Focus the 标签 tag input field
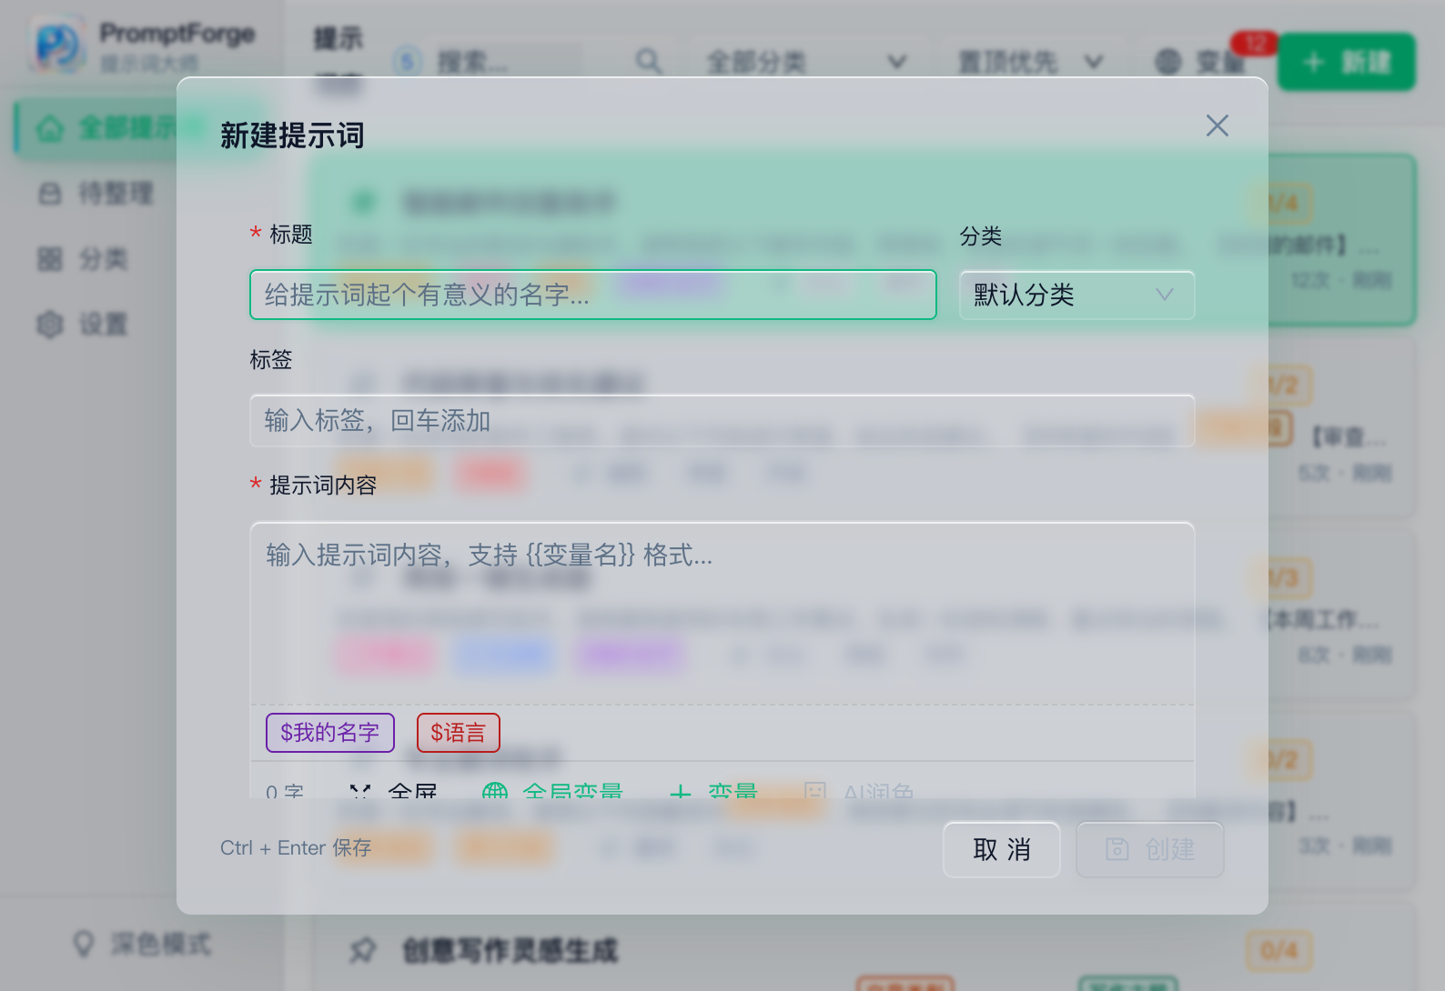The image size is (1445, 991). [x=722, y=420]
